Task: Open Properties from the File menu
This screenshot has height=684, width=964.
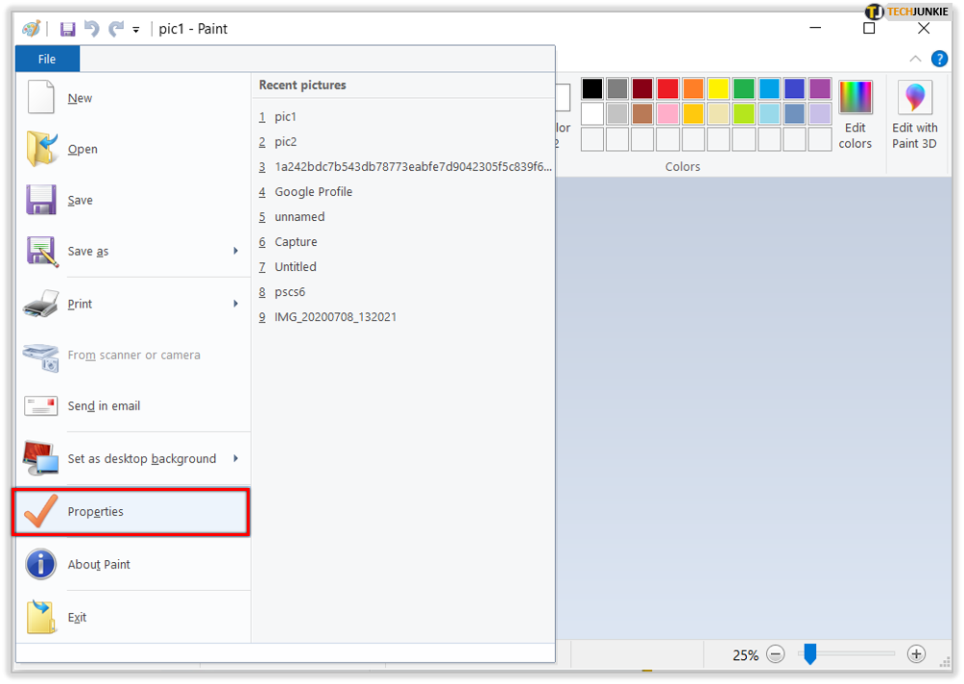Action: pos(133,512)
